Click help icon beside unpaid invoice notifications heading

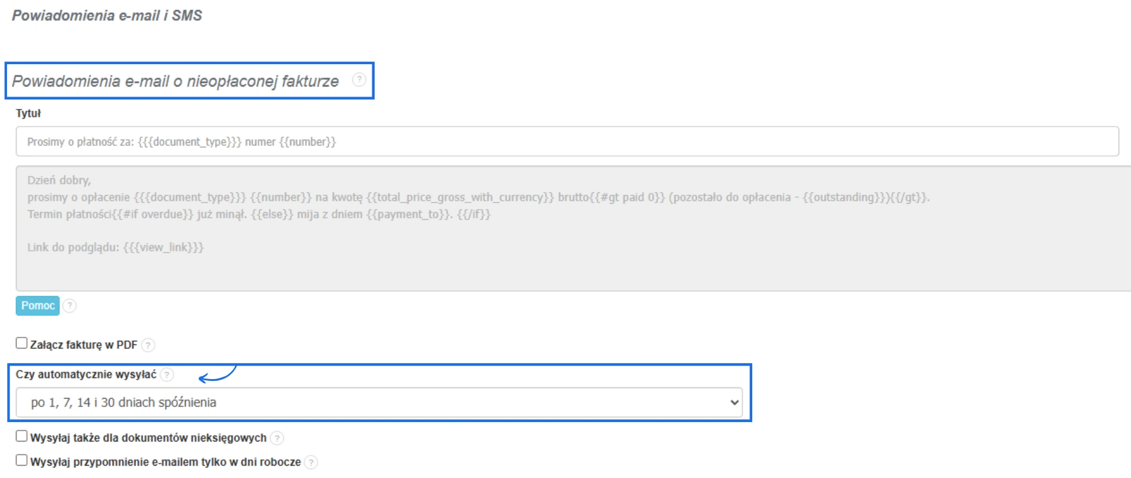coord(359,79)
